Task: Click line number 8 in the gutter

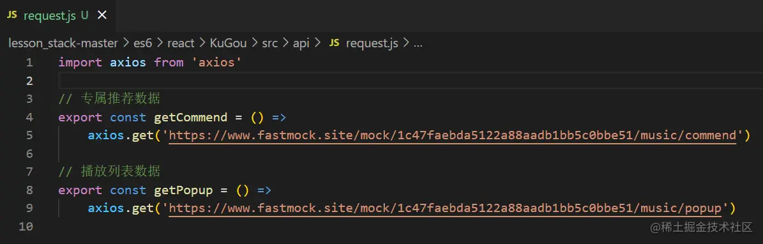Action: click(x=29, y=190)
